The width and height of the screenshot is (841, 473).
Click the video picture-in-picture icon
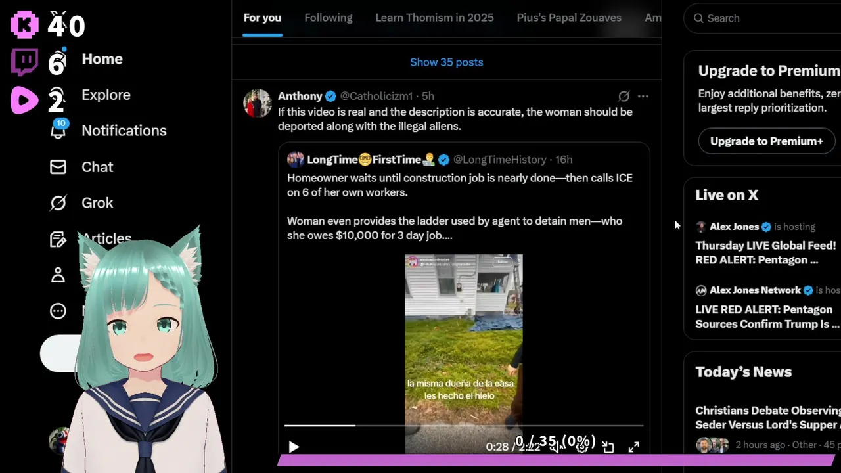point(608,447)
